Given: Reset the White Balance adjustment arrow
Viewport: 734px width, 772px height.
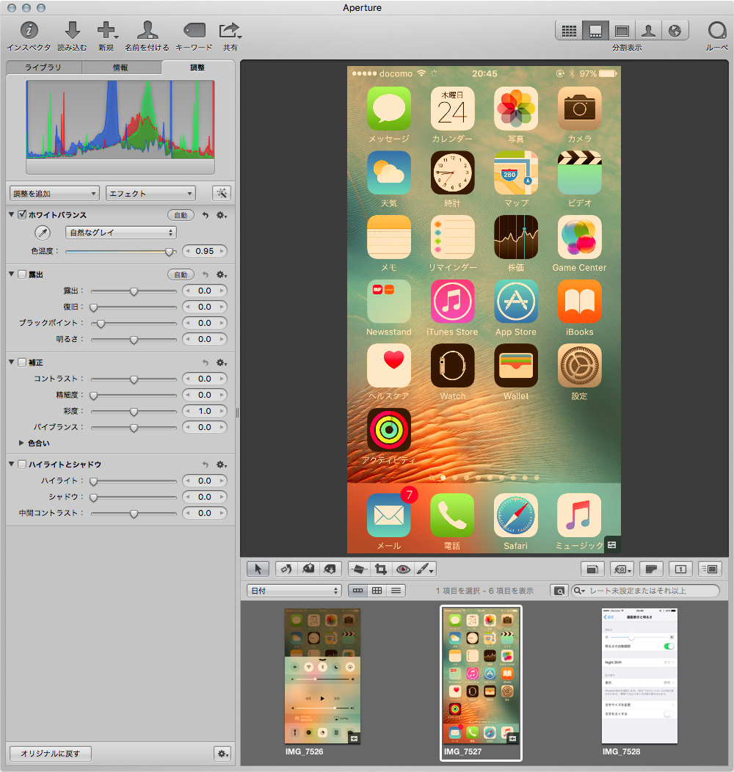Looking at the screenshot, I should point(206,215).
